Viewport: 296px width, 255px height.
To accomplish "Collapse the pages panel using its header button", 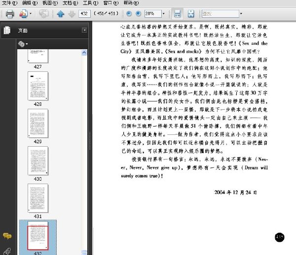I will pos(84,31).
